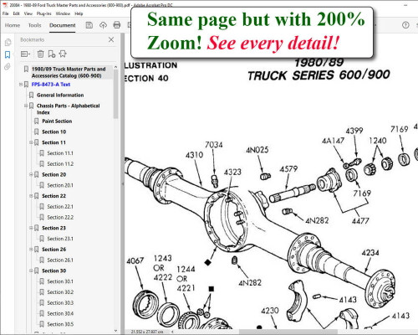
Task: Collapse the Section 23 bookmark
Action: tap(31, 228)
